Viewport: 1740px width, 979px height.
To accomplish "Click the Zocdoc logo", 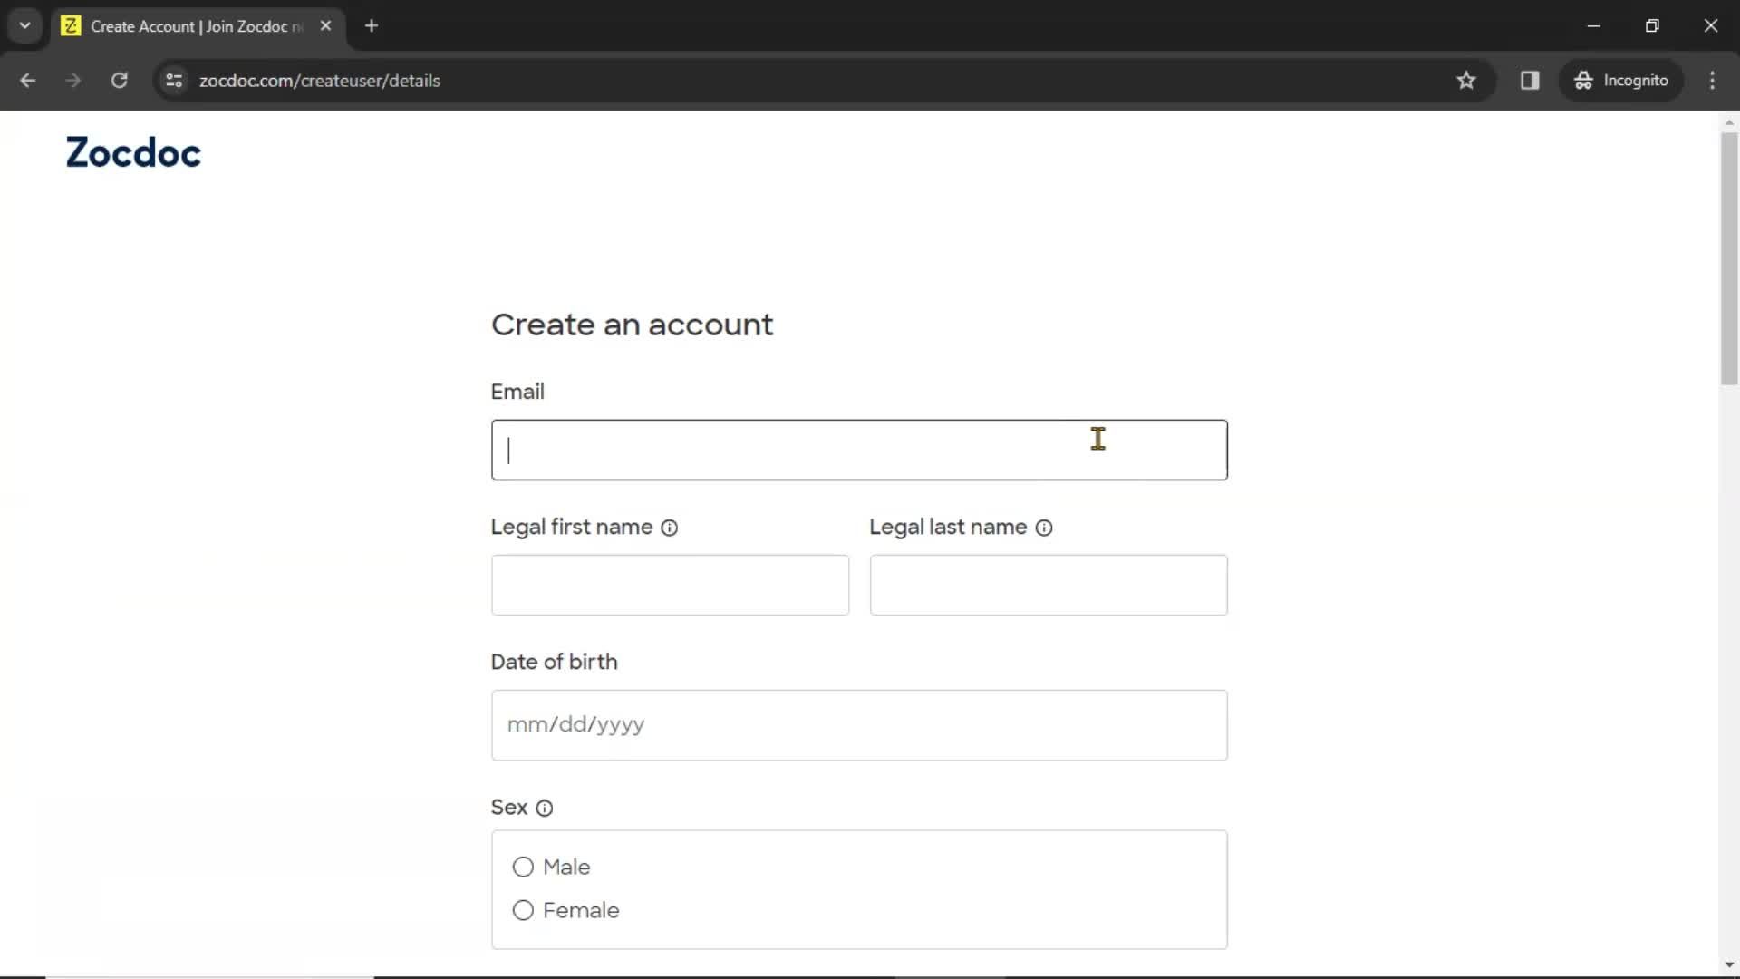I will point(133,152).
